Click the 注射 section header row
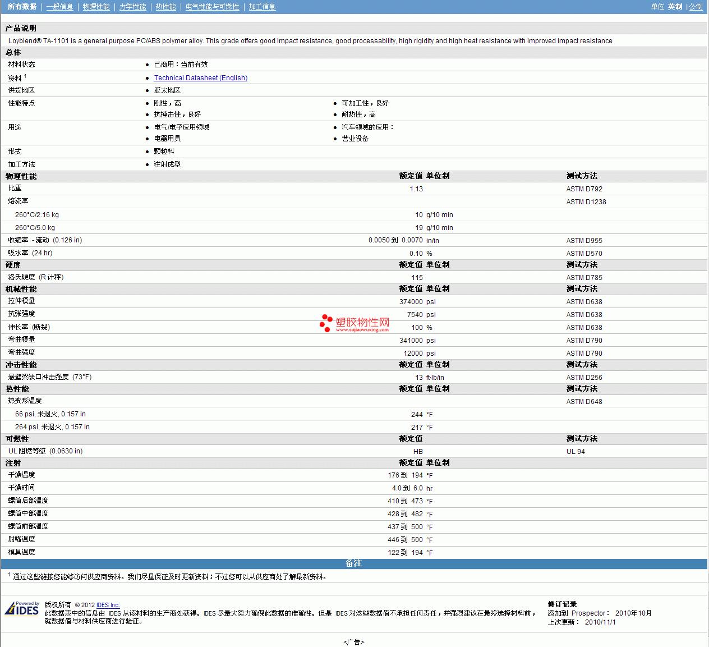The image size is (709, 647). click(x=13, y=463)
